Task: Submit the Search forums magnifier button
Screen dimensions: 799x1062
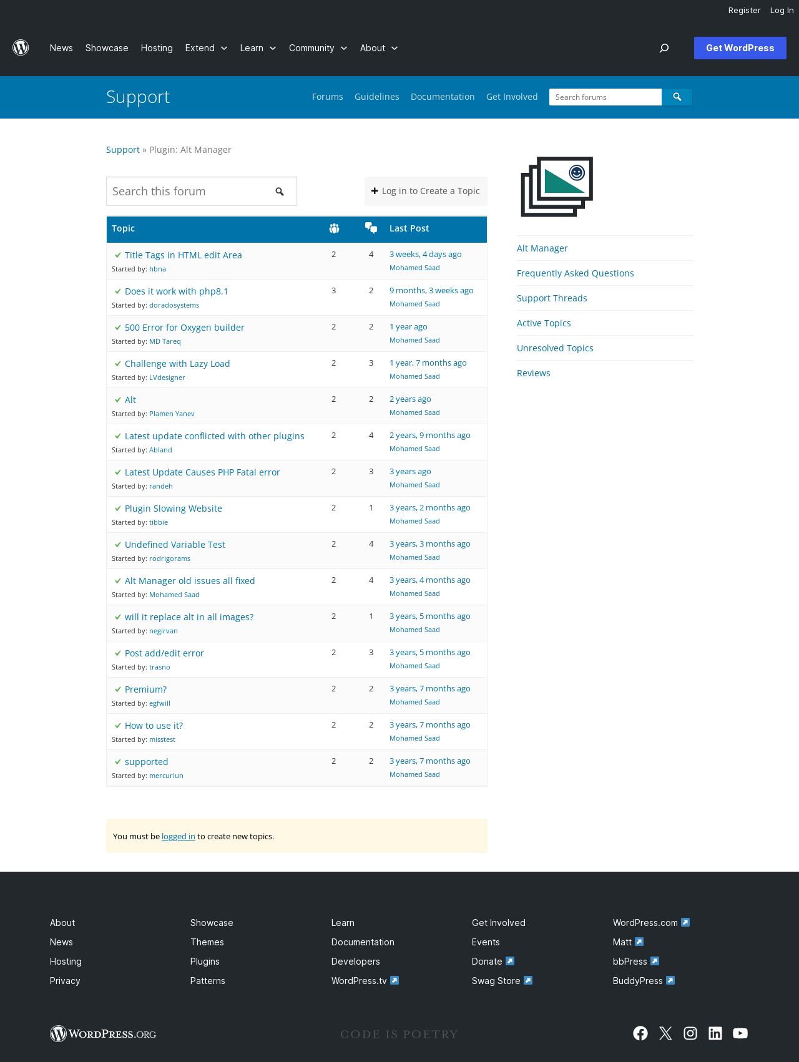Action: pos(677,97)
